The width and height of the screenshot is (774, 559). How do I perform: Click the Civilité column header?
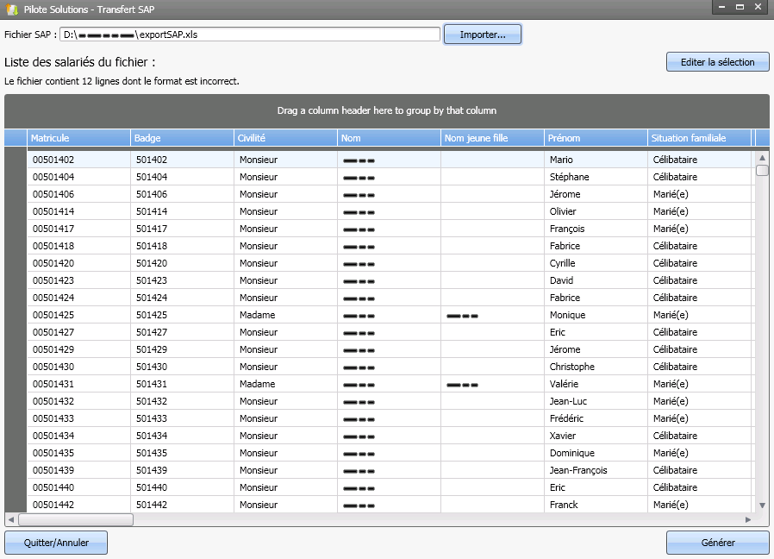tap(284, 138)
